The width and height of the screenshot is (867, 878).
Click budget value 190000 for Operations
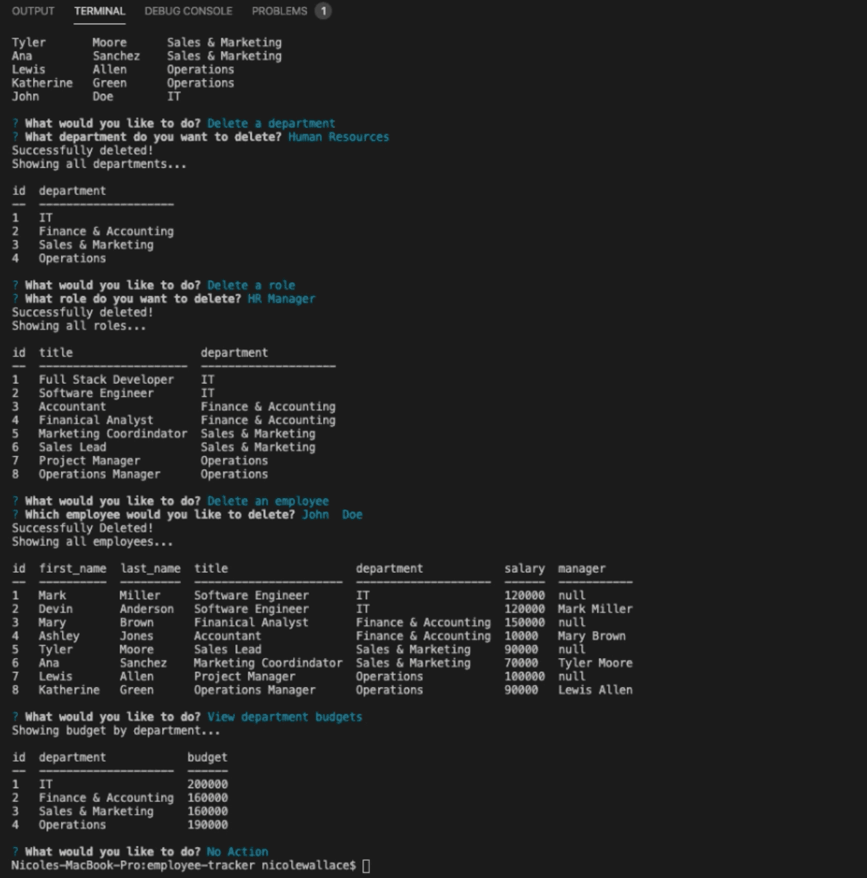207,825
